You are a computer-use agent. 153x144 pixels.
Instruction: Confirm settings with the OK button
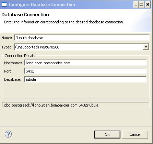tap(107, 134)
